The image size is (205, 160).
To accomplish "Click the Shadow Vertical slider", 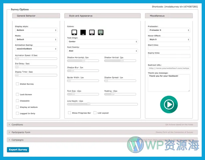I will (x=120, y=61).
